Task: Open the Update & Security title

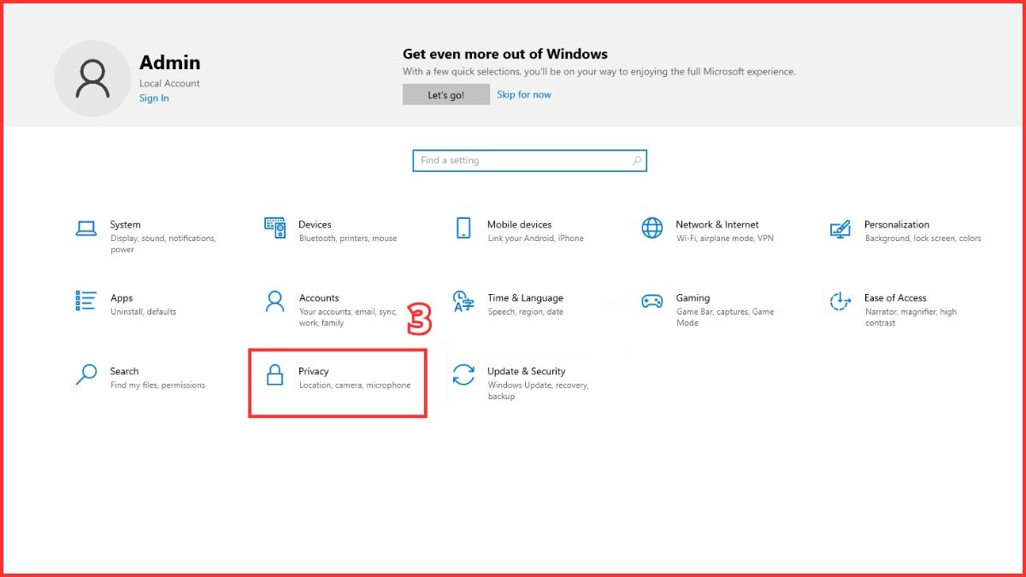Action: [526, 372]
